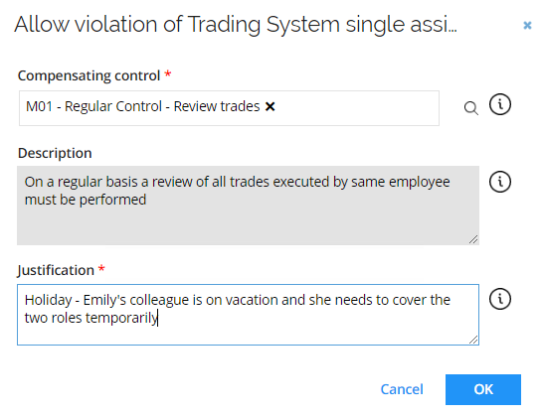Show info for Compensating control field

500,104
